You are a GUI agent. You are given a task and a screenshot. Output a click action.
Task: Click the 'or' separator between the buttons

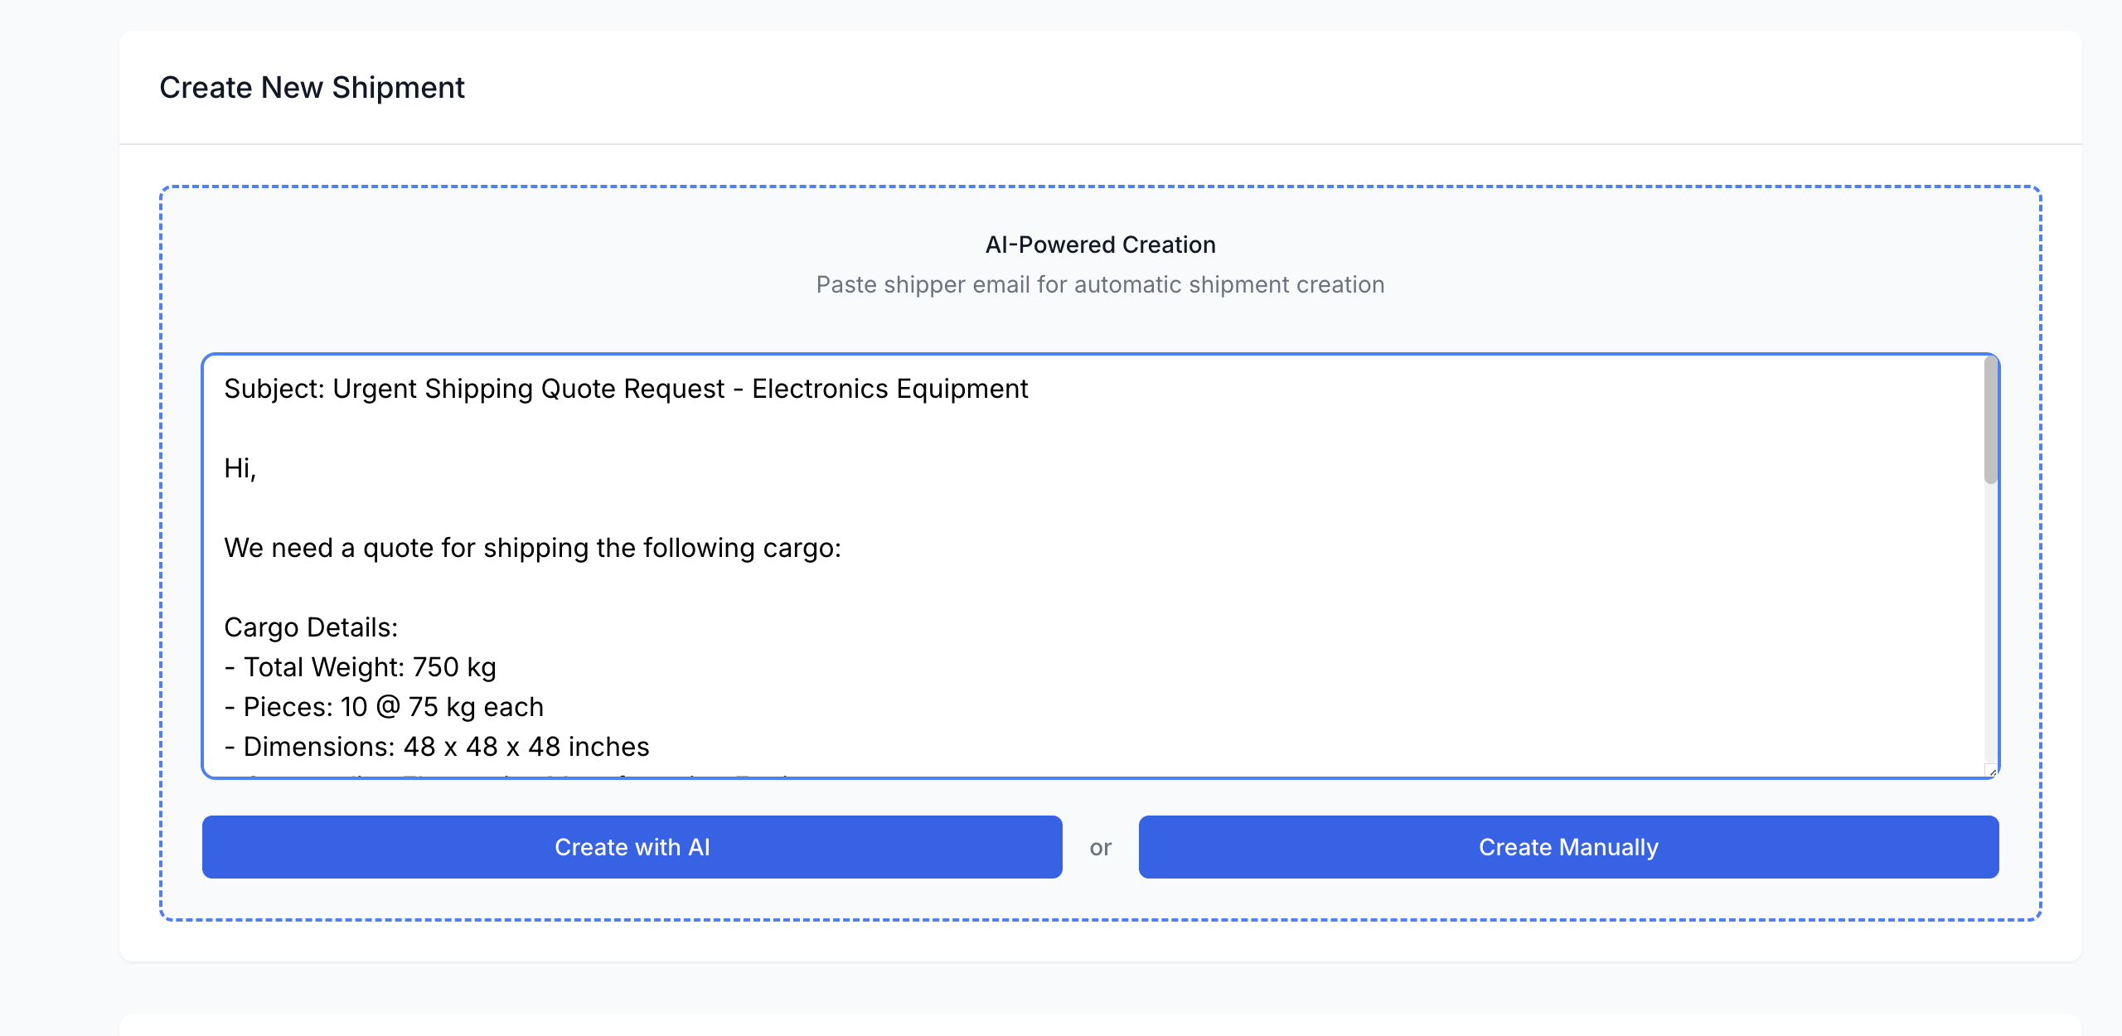click(x=1100, y=847)
